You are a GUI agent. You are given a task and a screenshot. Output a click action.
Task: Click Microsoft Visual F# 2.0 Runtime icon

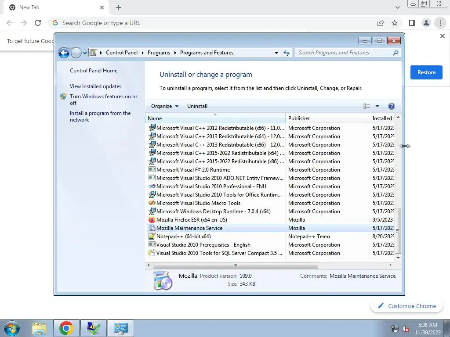coord(152,169)
